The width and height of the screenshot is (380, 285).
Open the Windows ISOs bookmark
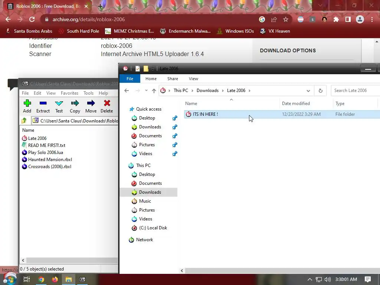point(235,31)
